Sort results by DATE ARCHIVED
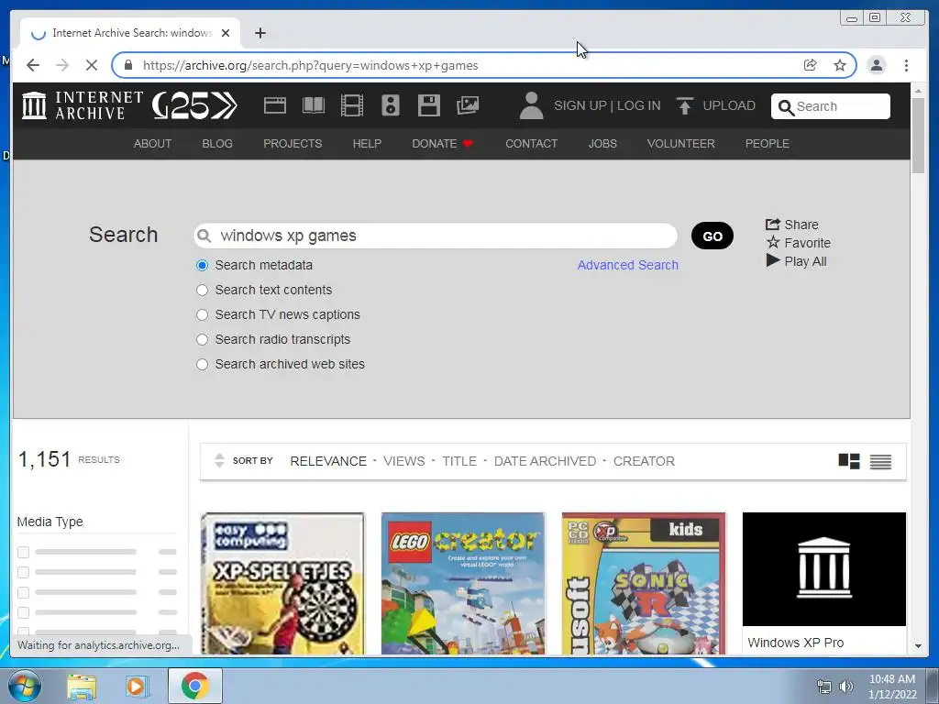This screenshot has width=939, height=704. pos(545,461)
